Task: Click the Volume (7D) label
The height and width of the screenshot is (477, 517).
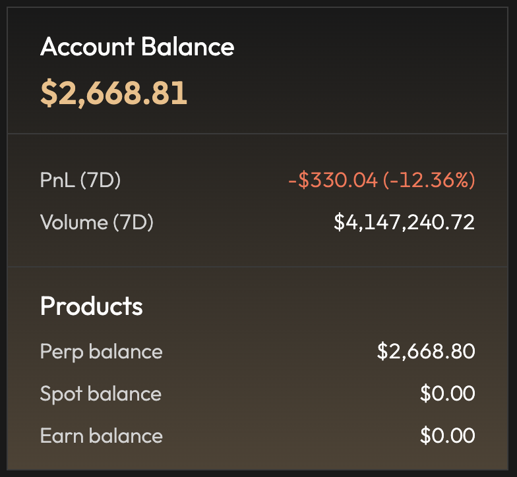Action: (x=96, y=222)
